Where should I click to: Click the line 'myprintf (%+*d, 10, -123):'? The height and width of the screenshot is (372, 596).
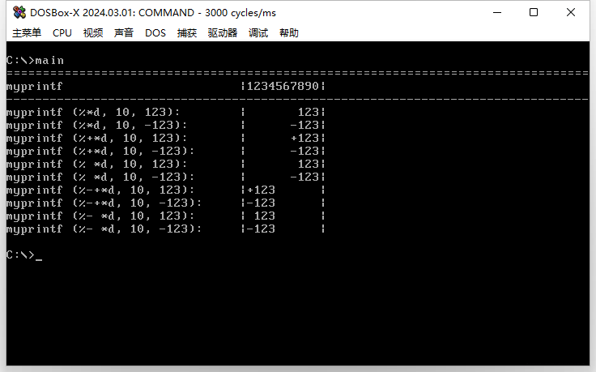100,151
